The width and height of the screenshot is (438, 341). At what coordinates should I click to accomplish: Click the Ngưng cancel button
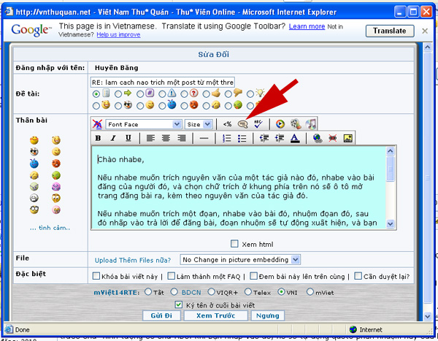coord(268,315)
